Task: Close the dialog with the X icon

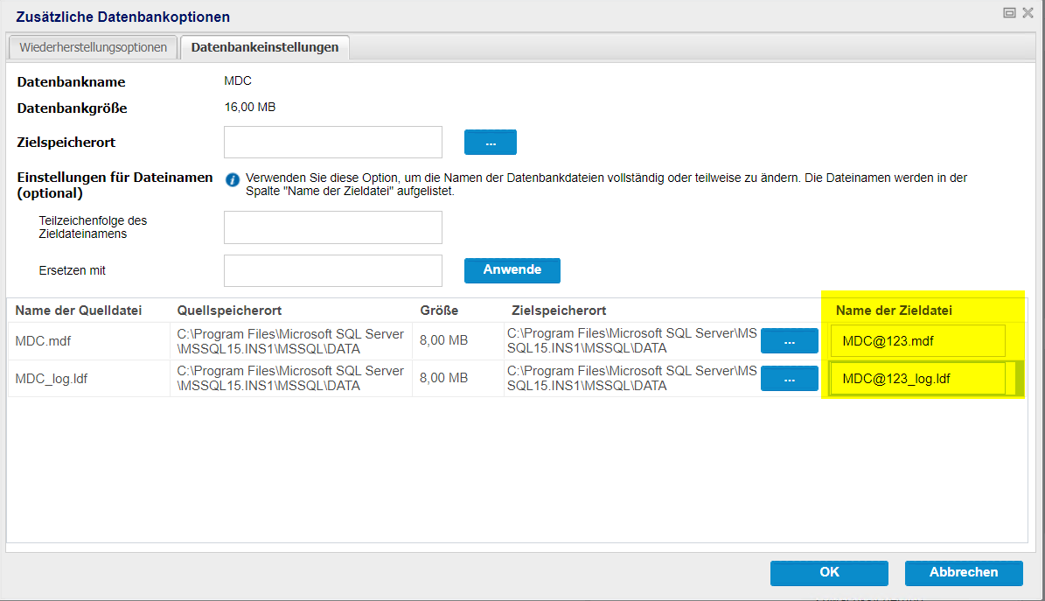Action: pos(1028,13)
